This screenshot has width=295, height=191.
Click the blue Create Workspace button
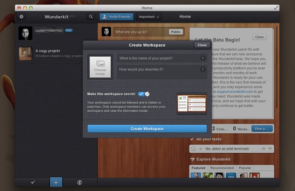click(x=147, y=129)
